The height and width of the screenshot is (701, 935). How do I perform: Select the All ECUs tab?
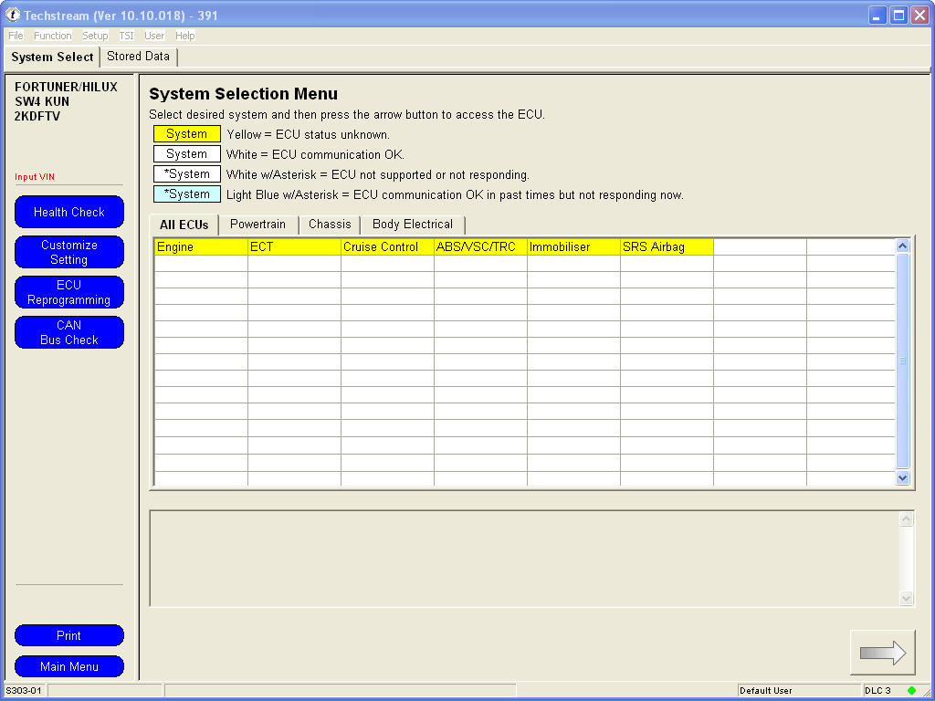(x=184, y=225)
